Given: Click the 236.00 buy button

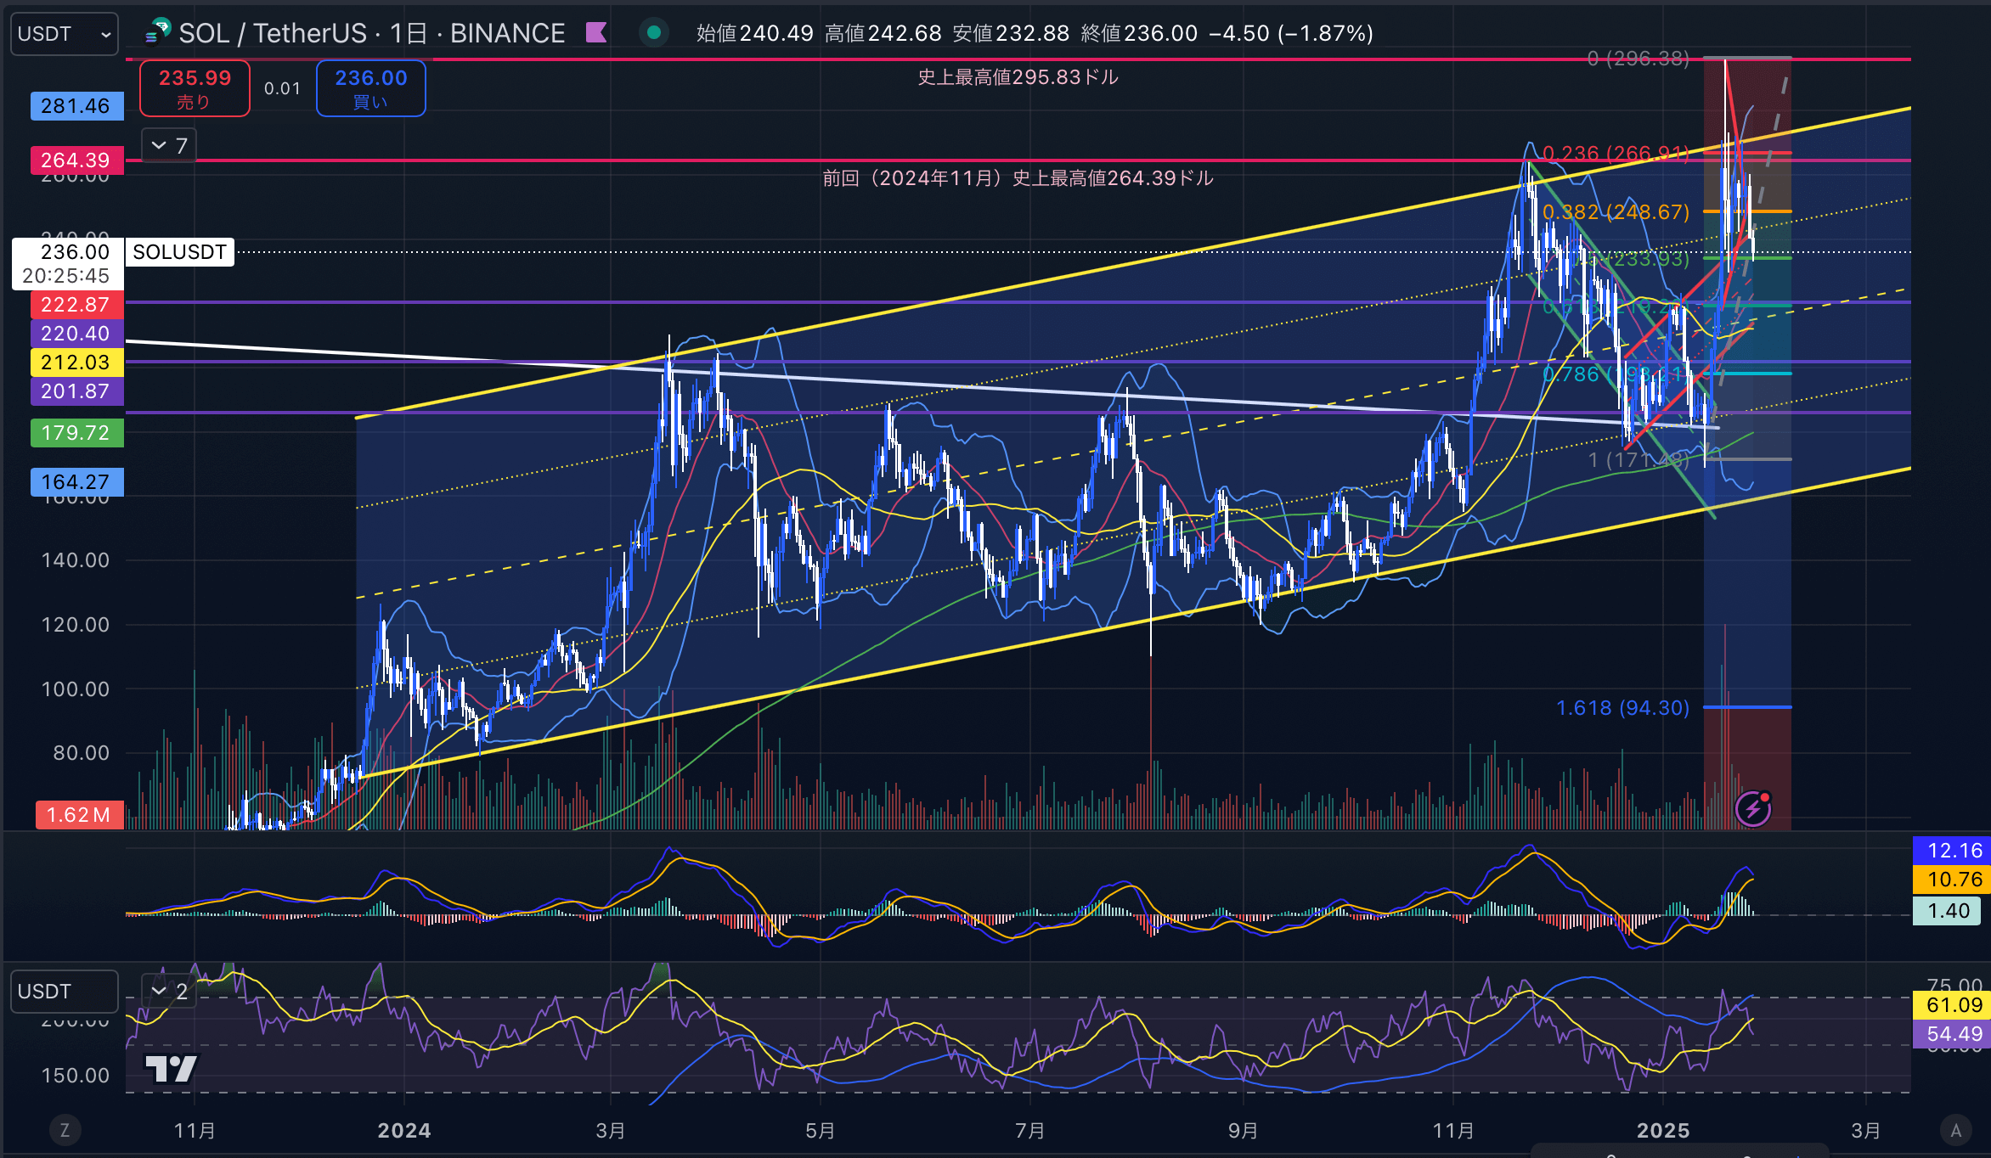Looking at the screenshot, I should (371, 88).
